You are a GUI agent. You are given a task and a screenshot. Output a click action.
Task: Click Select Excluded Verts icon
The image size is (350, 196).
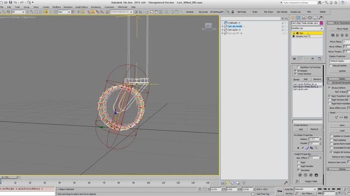(311, 175)
